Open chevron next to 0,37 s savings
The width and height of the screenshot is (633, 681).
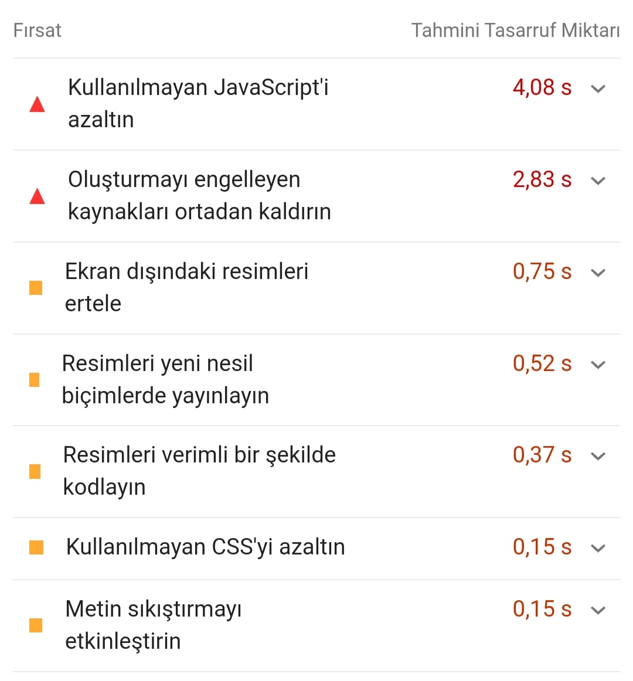tap(598, 456)
